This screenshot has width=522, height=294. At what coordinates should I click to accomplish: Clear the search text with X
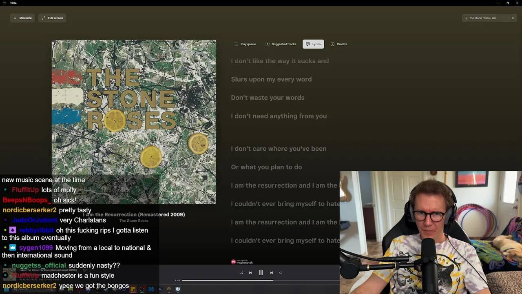(513, 18)
